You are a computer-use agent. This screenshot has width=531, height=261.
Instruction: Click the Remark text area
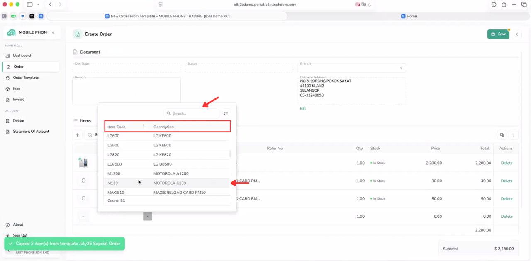coord(127,91)
